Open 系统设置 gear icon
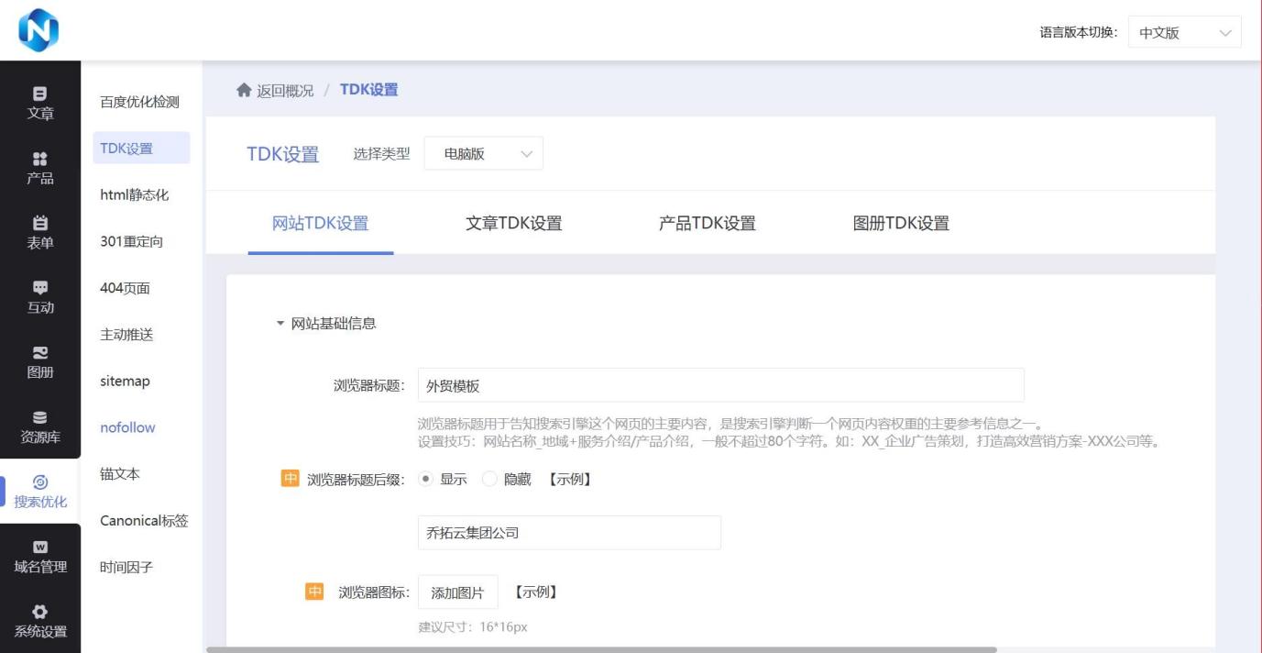The image size is (1262, 653). 40,621
